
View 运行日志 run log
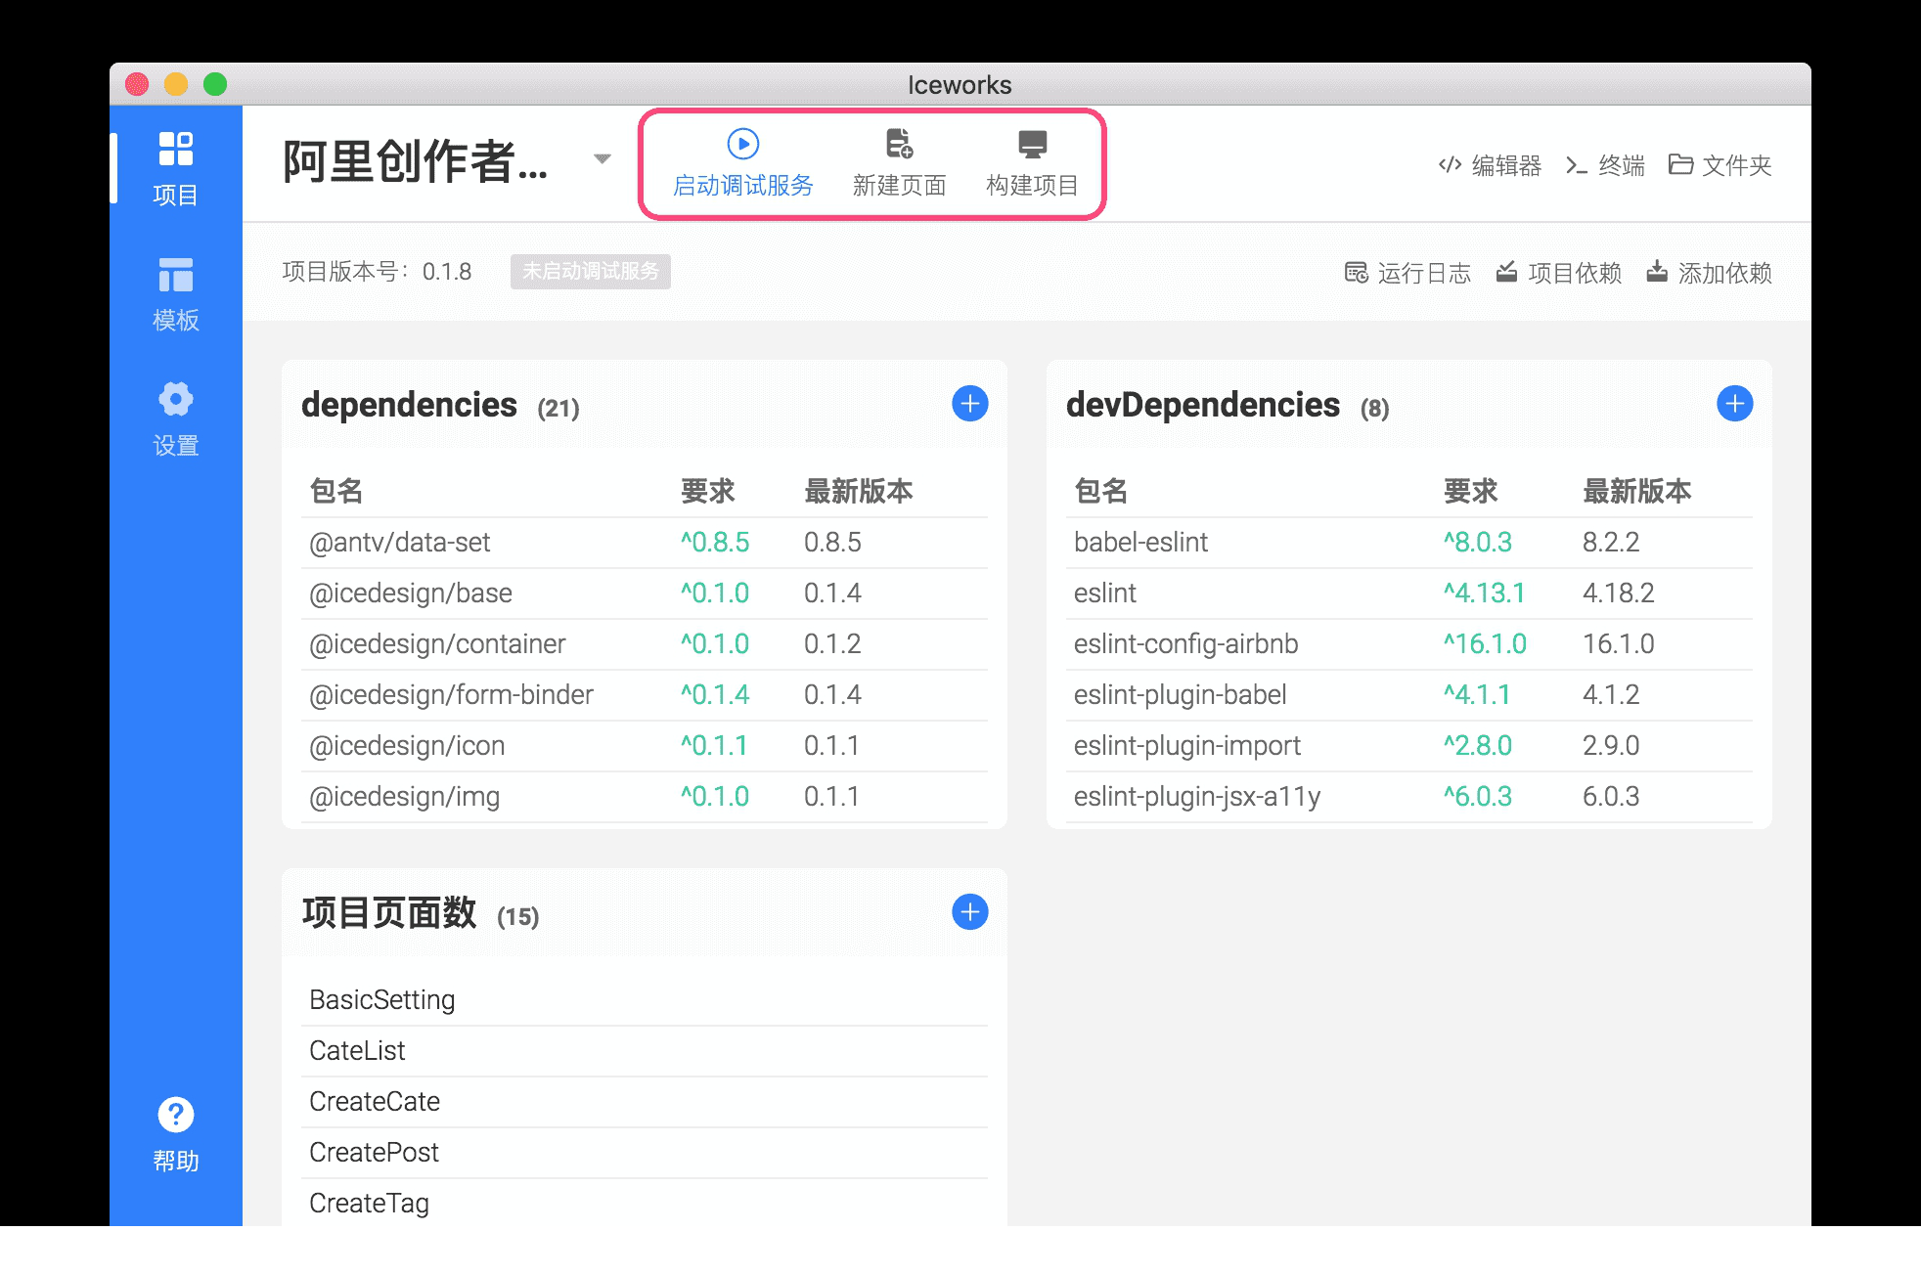coord(1408,273)
